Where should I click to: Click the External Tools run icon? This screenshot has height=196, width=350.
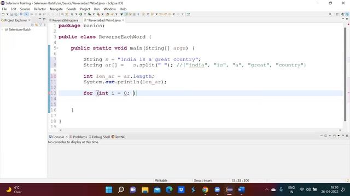98,14
